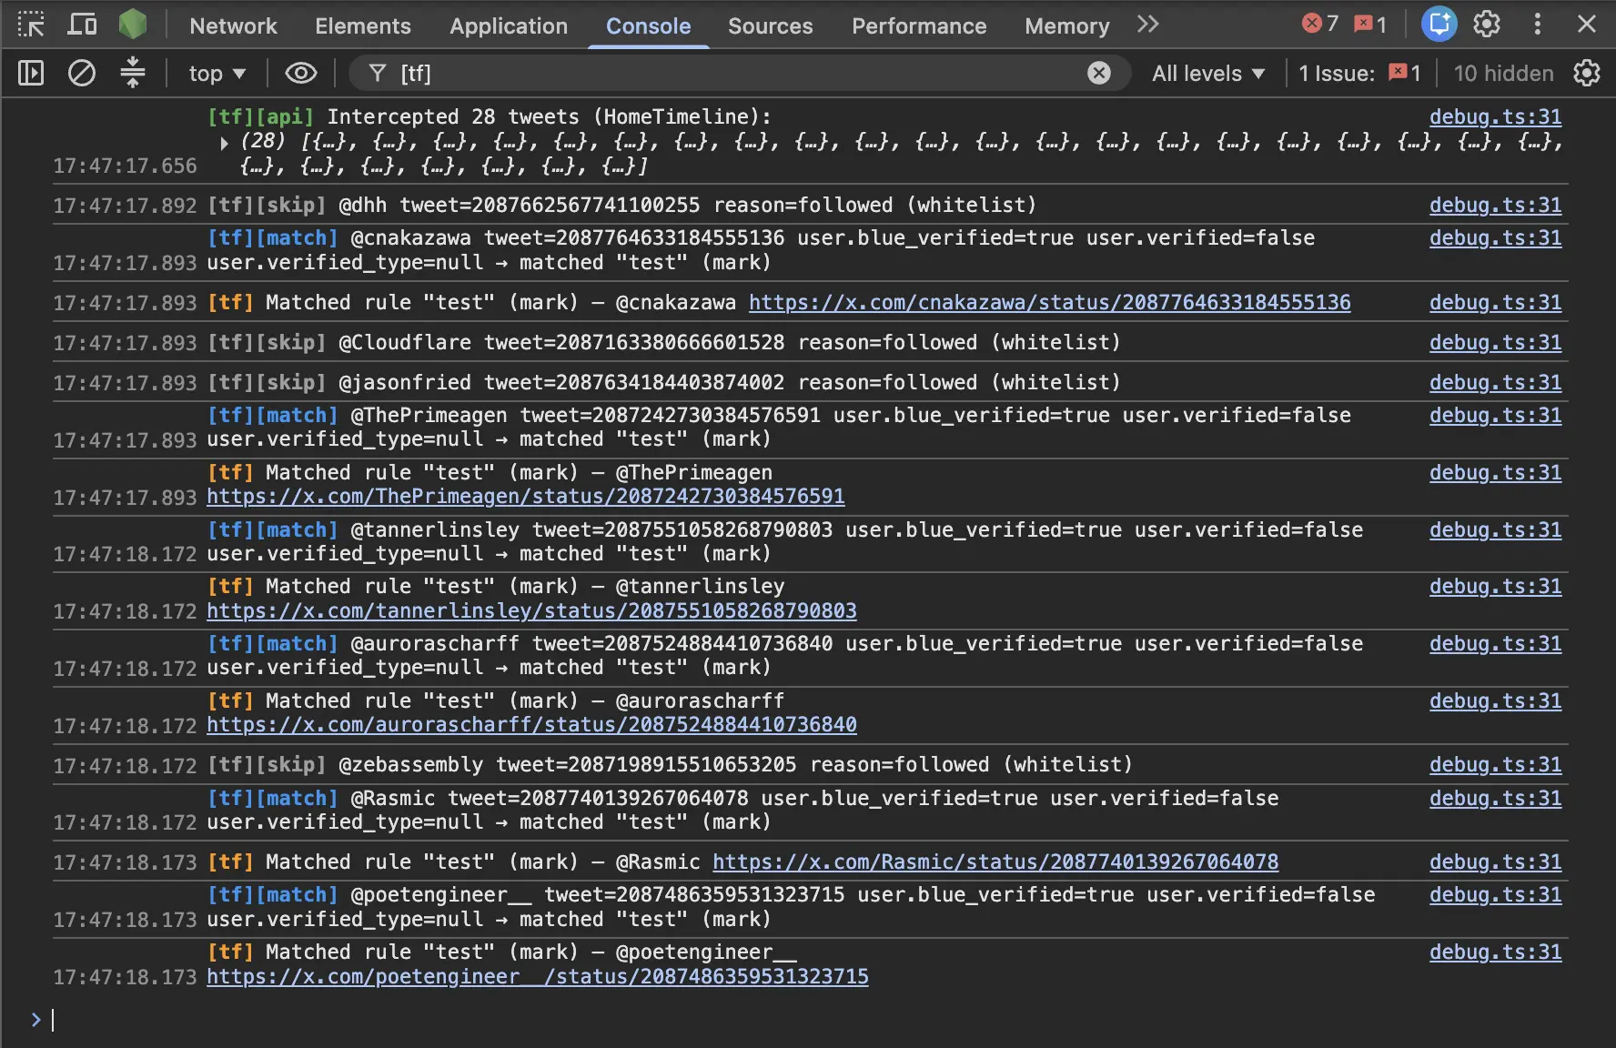This screenshot has height=1048, width=1616.
Task: Open debug.ts:31 for @Rasmic match row
Action: 1495,799
